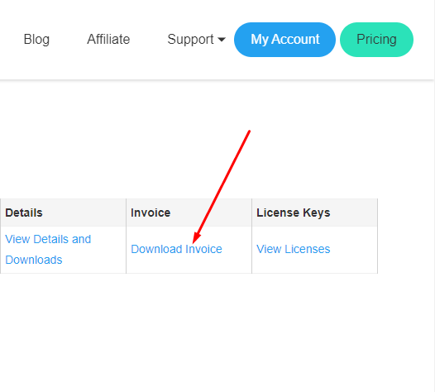Click the vertical scrollbar on the right edge

[x=433, y=196]
